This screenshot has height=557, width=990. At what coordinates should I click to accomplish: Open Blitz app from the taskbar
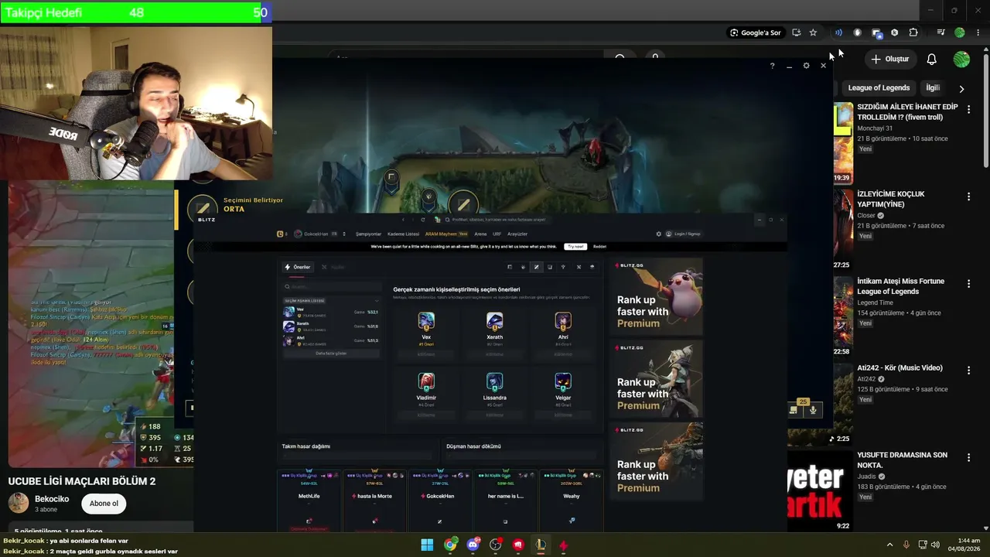pyautogui.click(x=563, y=545)
